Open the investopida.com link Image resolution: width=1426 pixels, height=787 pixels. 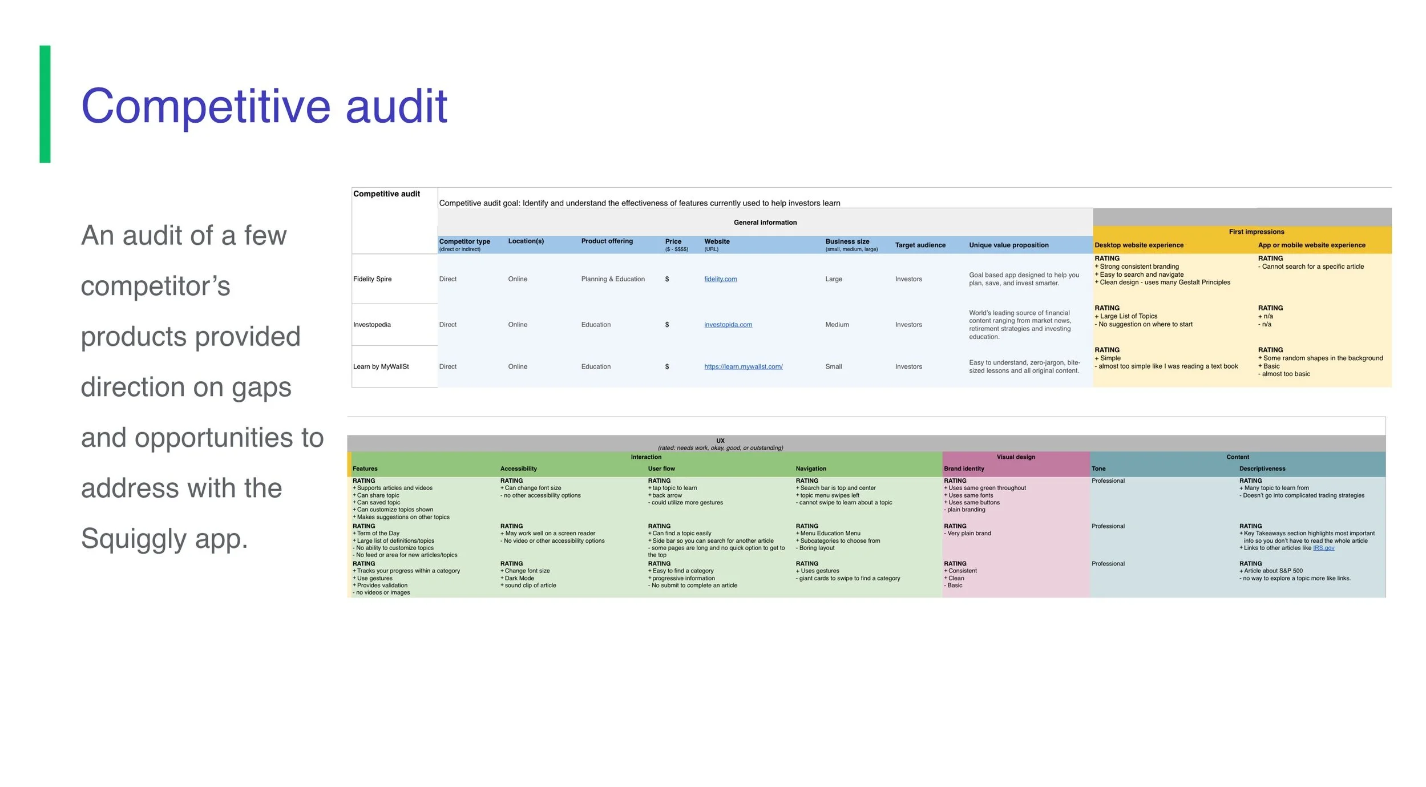728,325
